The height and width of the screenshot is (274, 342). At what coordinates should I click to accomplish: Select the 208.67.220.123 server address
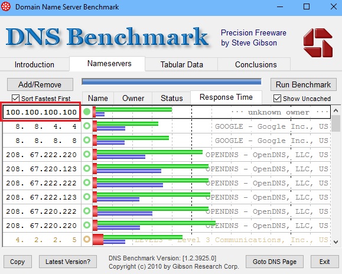(x=41, y=169)
